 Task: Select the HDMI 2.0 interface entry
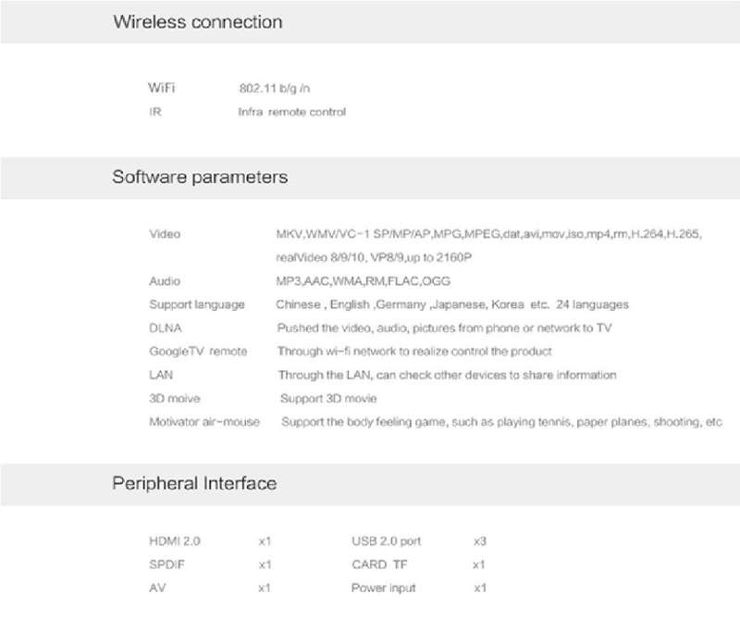(175, 541)
